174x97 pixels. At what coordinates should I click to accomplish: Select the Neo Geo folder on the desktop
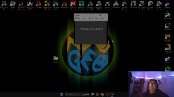[56, 59]
